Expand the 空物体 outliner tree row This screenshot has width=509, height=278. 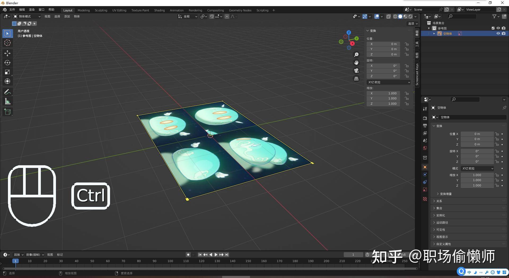point(434,33)
